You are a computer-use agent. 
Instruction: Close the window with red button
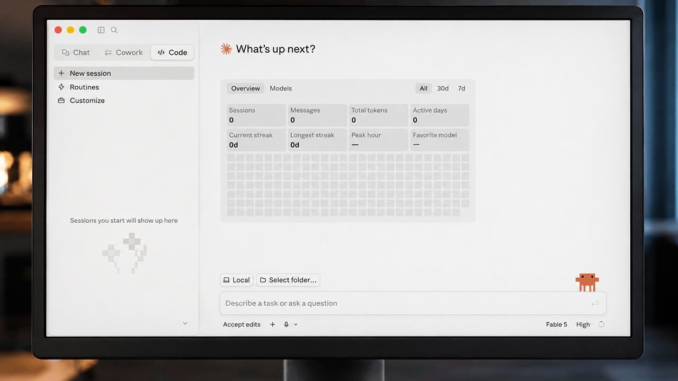tap(58, 30)
